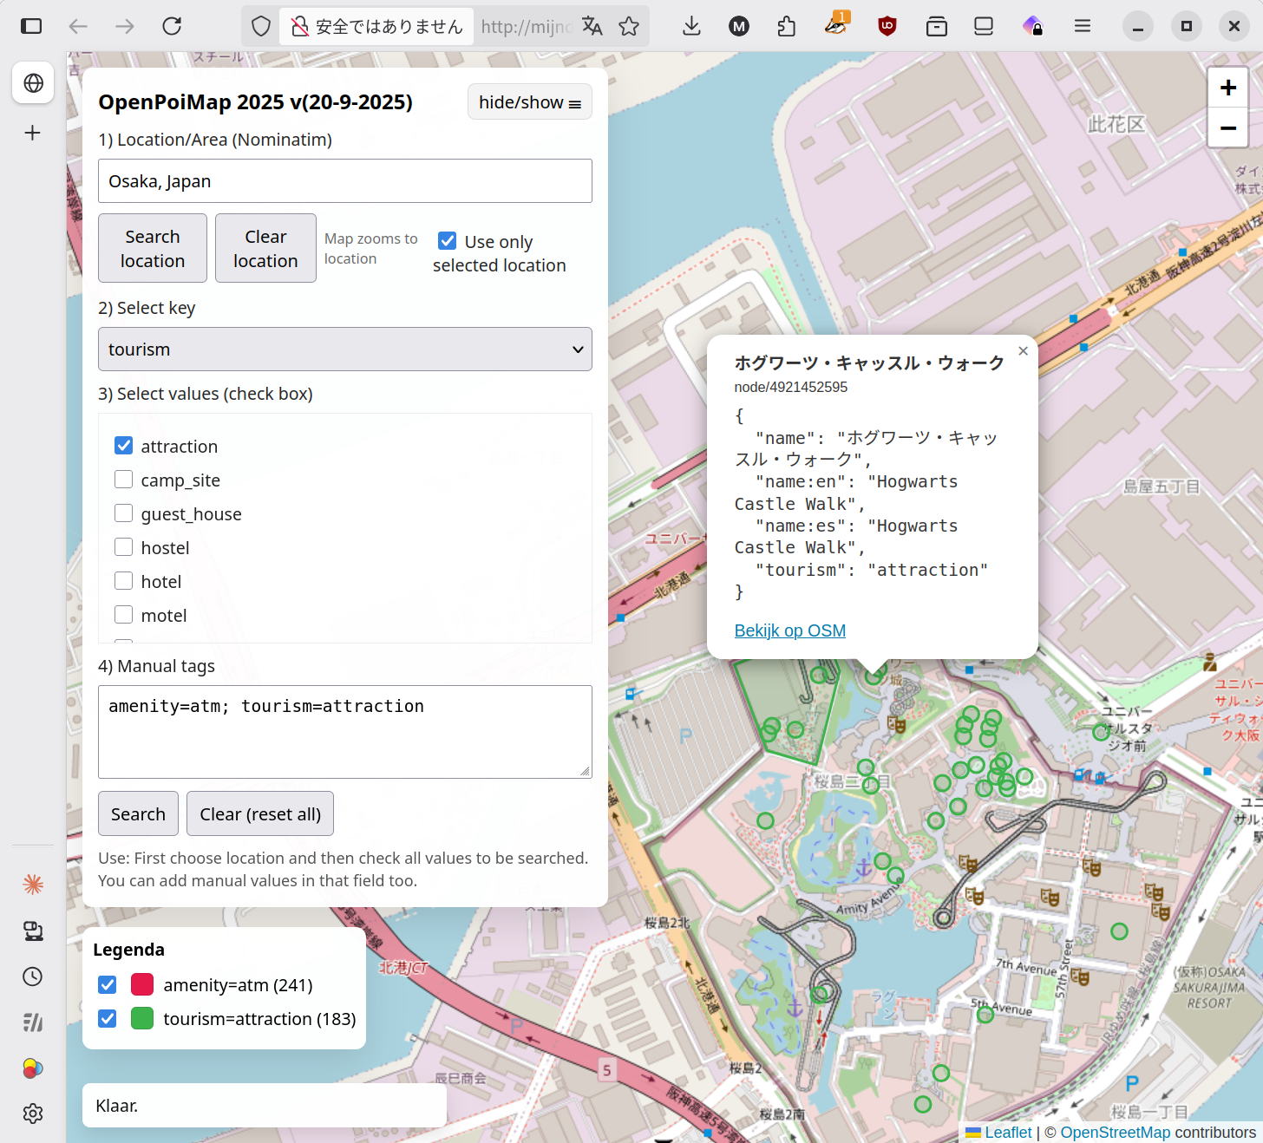Click the map zoom out minus button
Screen dimensions: 1263x1143
pyautogui.click(x=1227, y=128)
